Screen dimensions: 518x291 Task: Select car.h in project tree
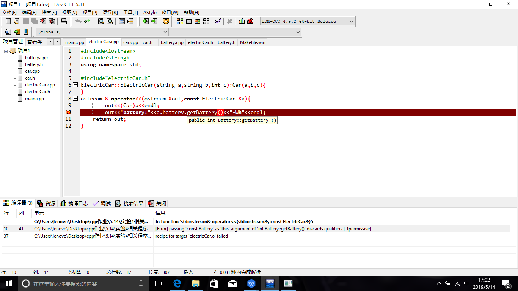pos(30,78)
